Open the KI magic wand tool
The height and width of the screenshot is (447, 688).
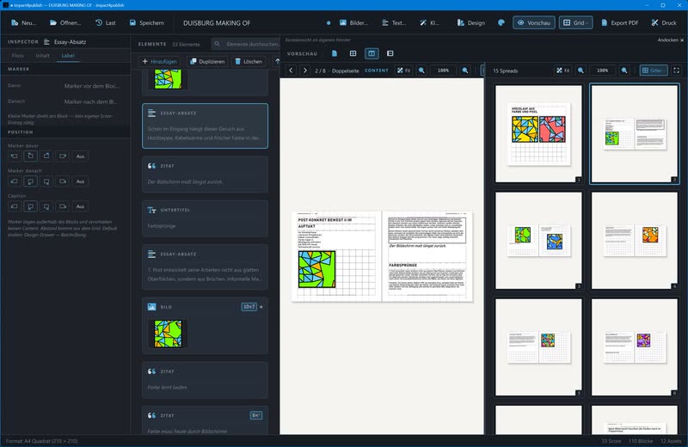[x=429, y=23]
